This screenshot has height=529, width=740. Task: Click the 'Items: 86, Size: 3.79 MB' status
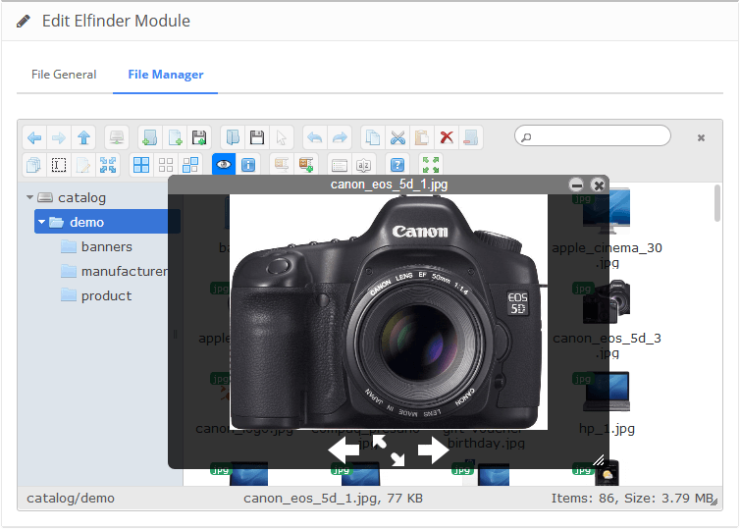[x=631, y=499]
